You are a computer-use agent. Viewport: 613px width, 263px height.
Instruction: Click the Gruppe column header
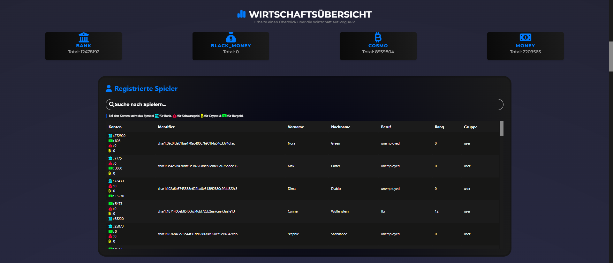click(471, 127)
